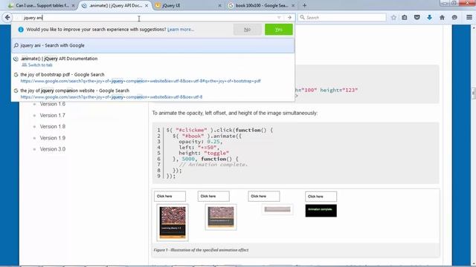Click the magnifier icon in the search box

coord(302,18)
